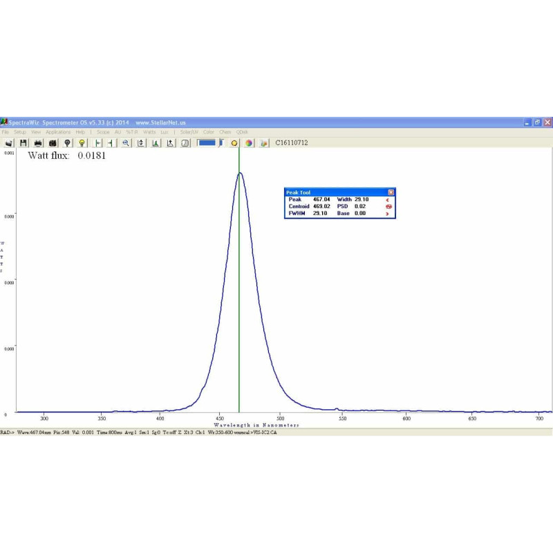Open the File menu

(x=6, y=131)
